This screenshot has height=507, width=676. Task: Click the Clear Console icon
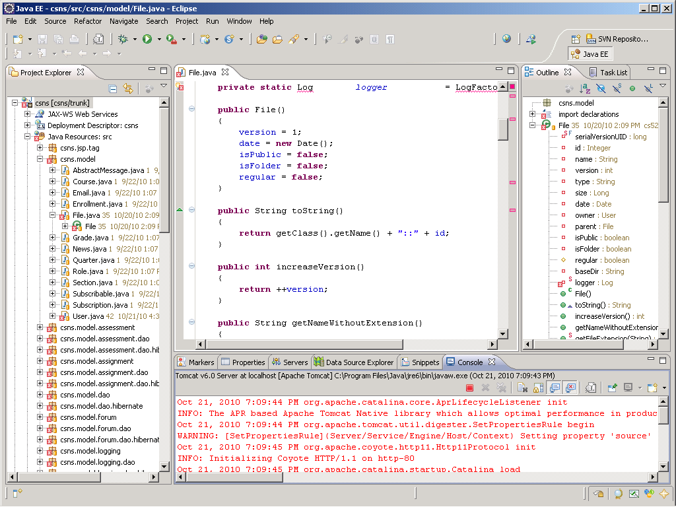pos(522,388)
